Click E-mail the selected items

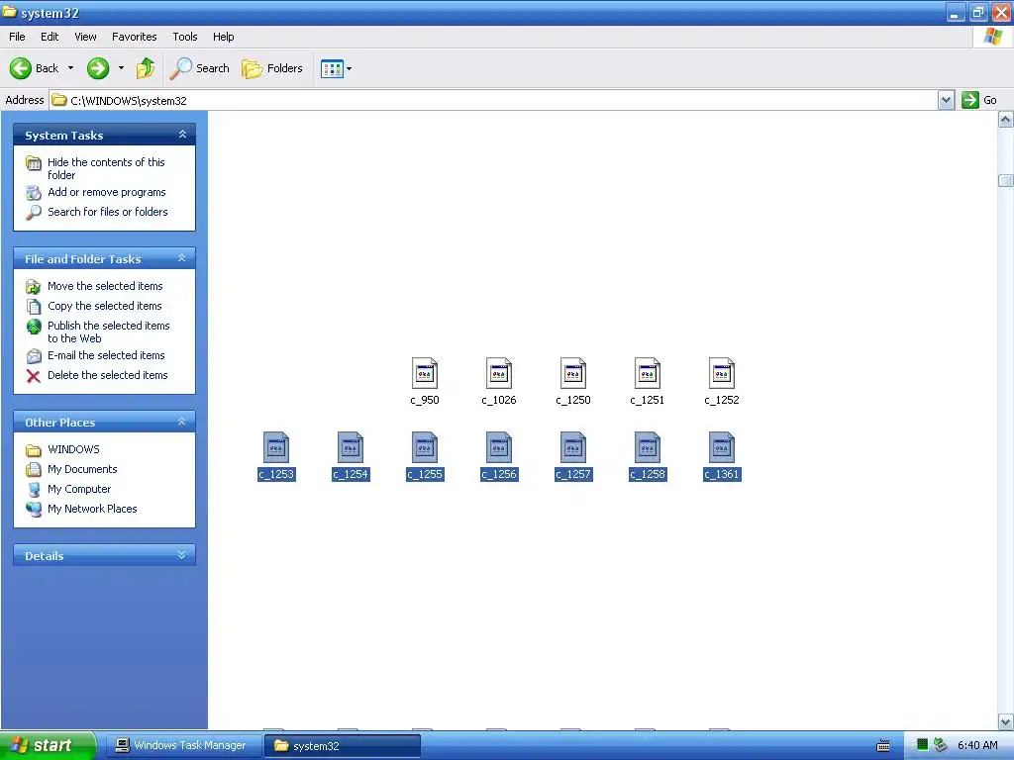click(106, 355)
